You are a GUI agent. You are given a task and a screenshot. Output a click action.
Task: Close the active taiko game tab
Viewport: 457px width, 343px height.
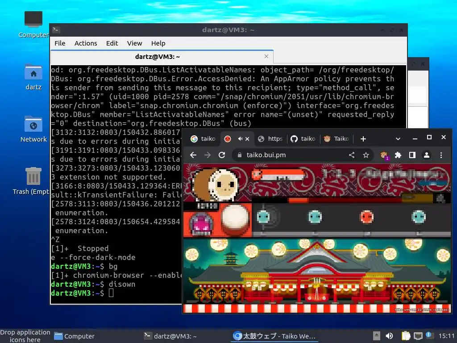click(x=247, y=139)
